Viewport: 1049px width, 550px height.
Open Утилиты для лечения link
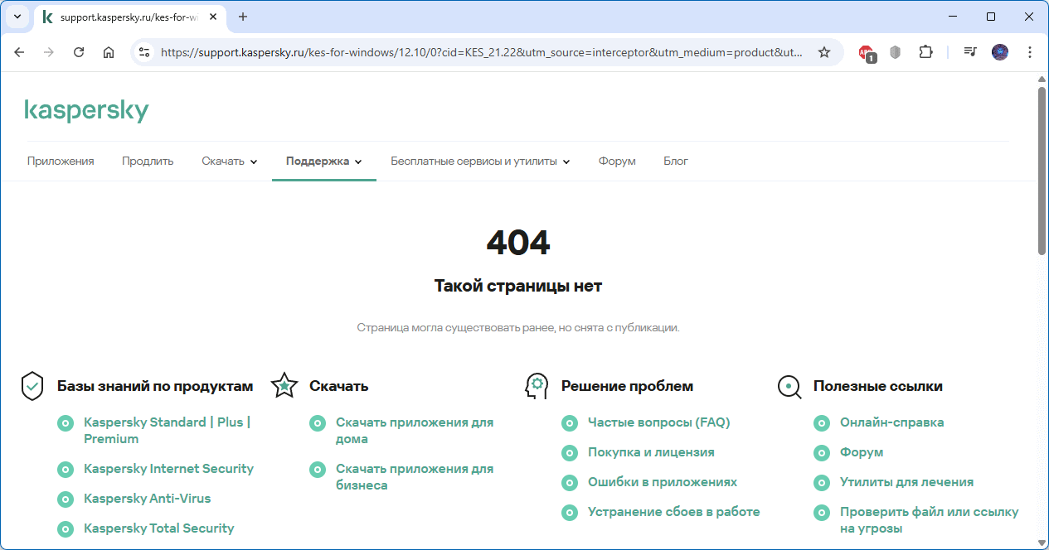[x=907, y=482]
